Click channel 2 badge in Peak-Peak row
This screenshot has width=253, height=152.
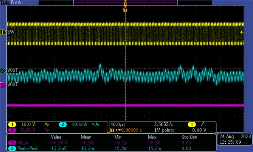click(x=12, y=148)
